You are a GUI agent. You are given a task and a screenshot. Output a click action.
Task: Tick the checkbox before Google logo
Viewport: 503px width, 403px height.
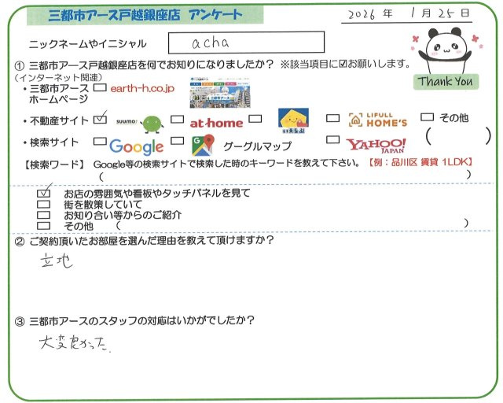(99, 143)
